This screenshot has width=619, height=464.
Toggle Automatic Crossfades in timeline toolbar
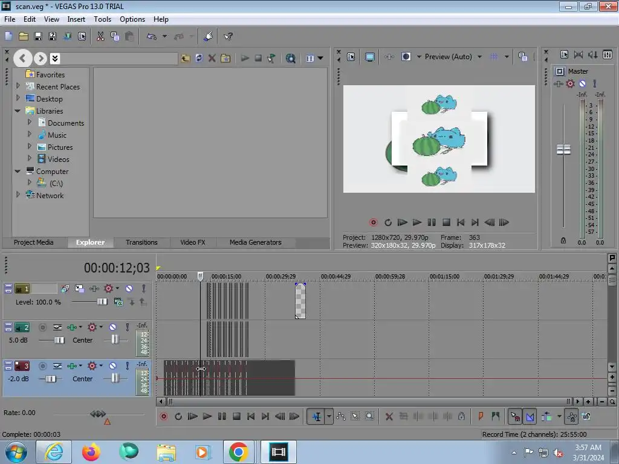[530, 416]
